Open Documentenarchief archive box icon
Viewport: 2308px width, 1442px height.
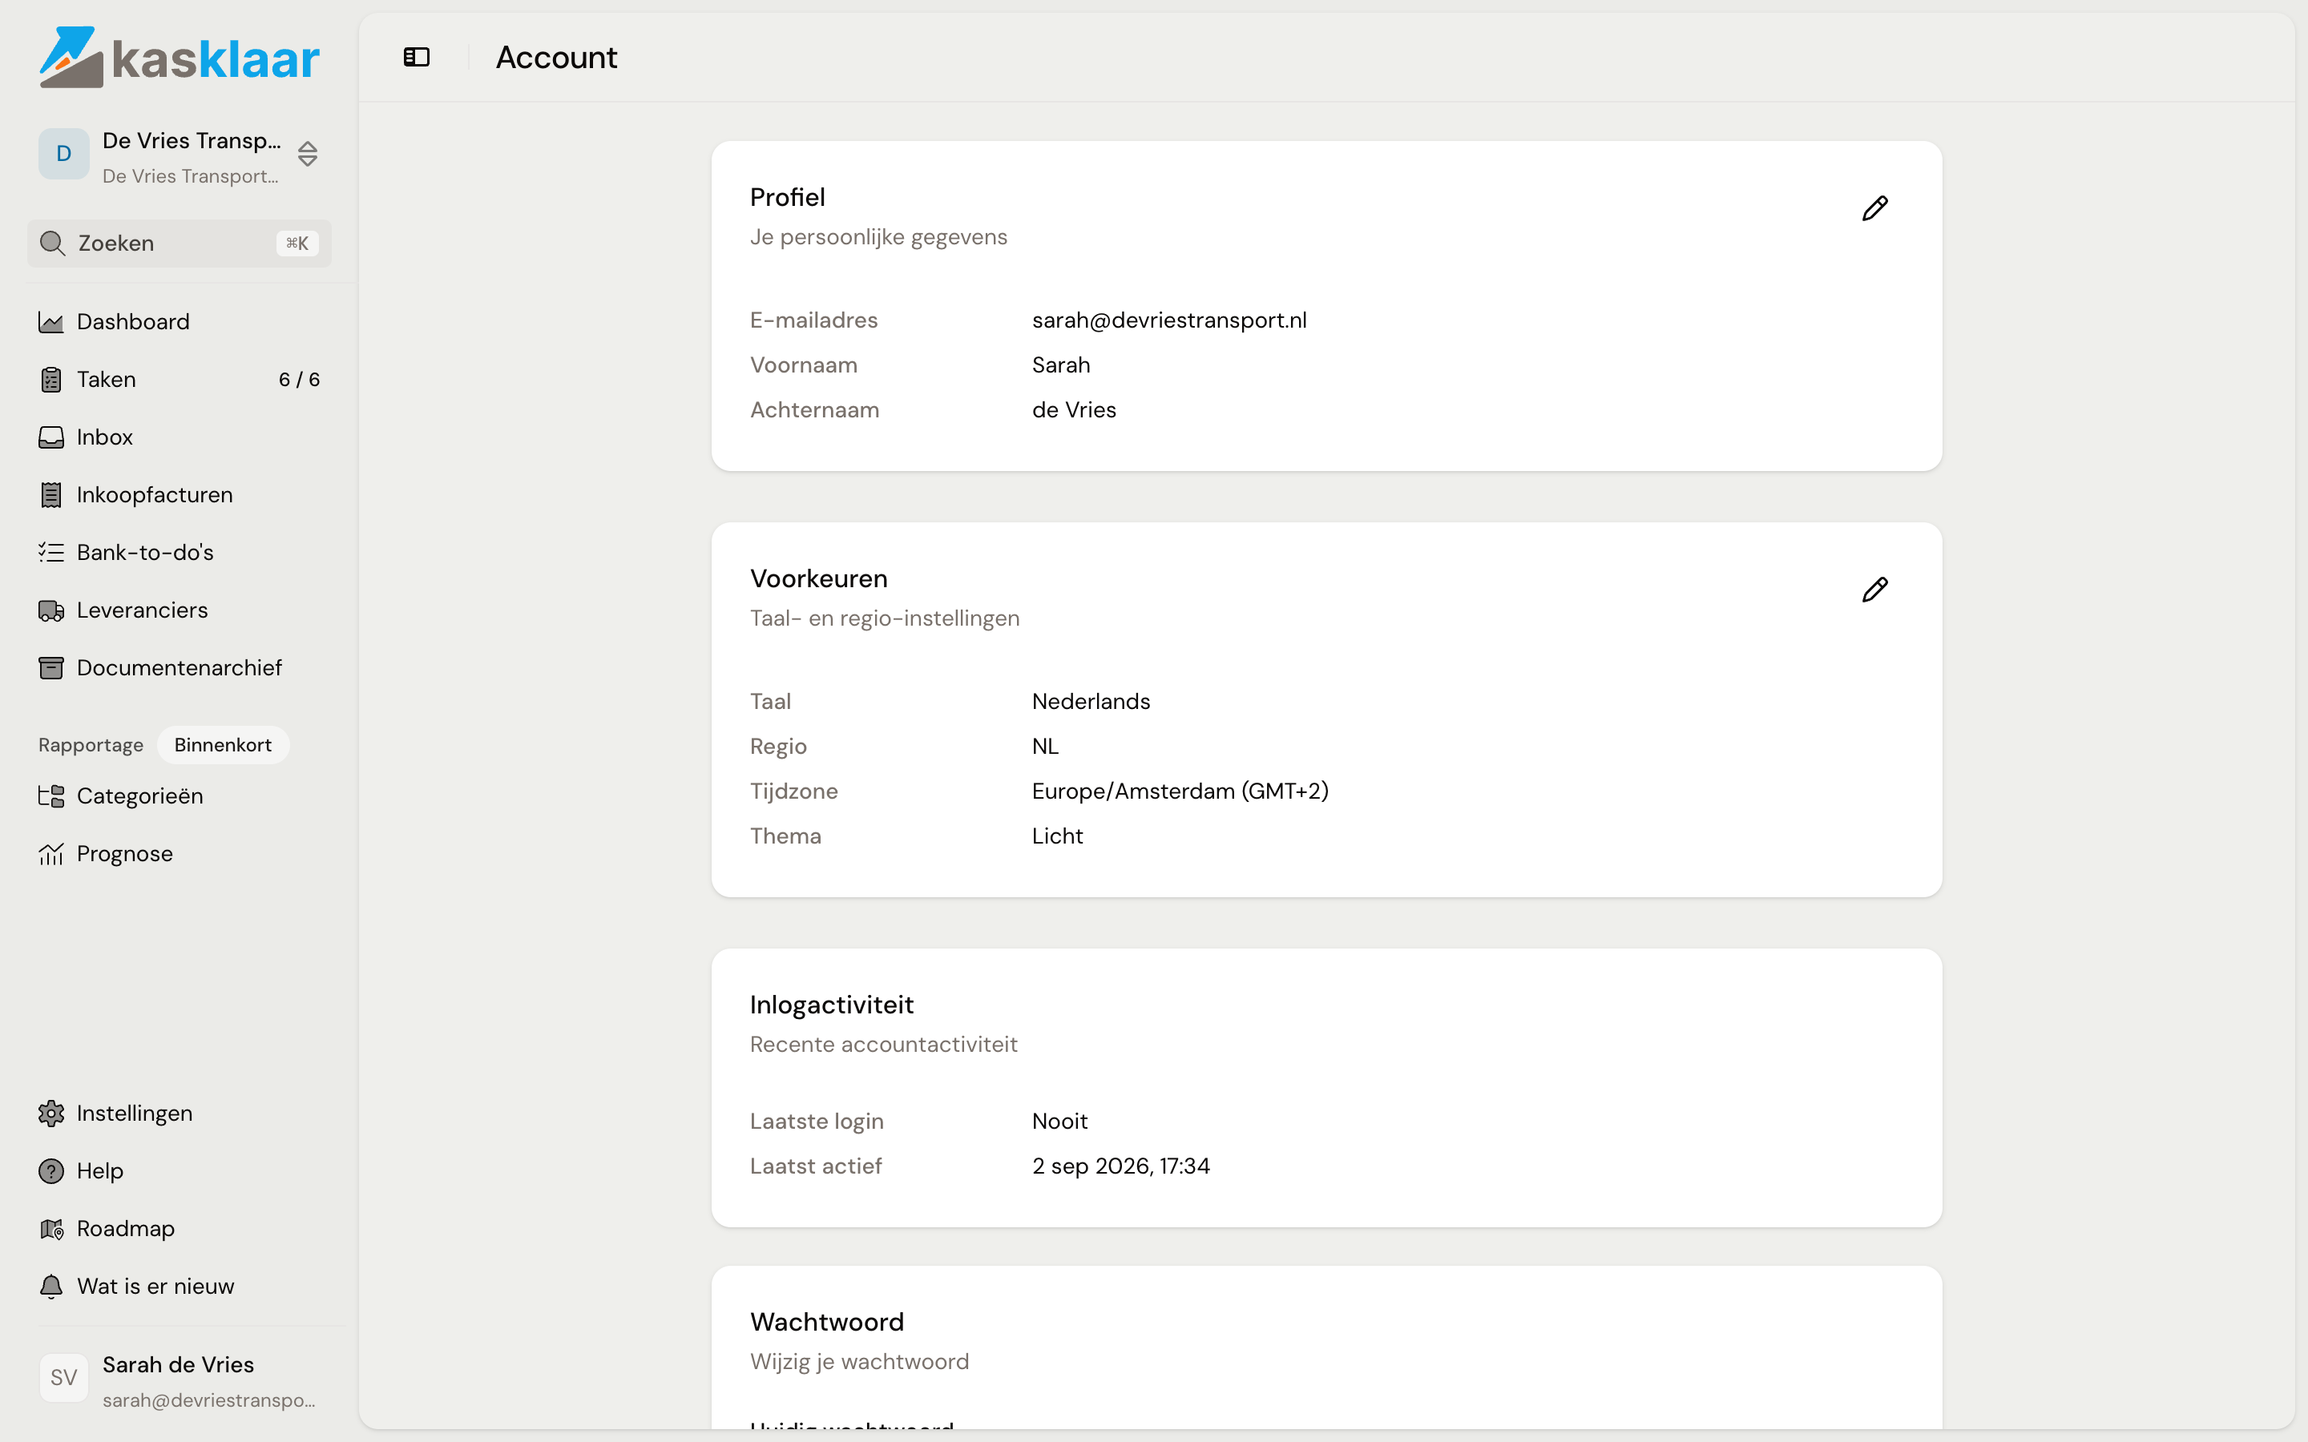point(51,667)
